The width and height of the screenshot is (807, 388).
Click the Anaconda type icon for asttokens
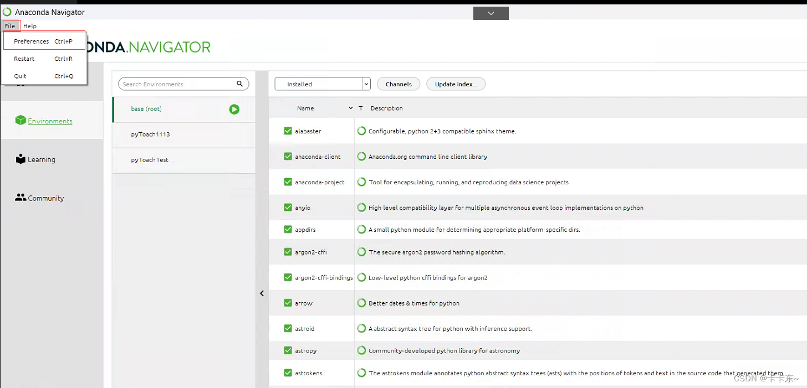tap(361, 373)
